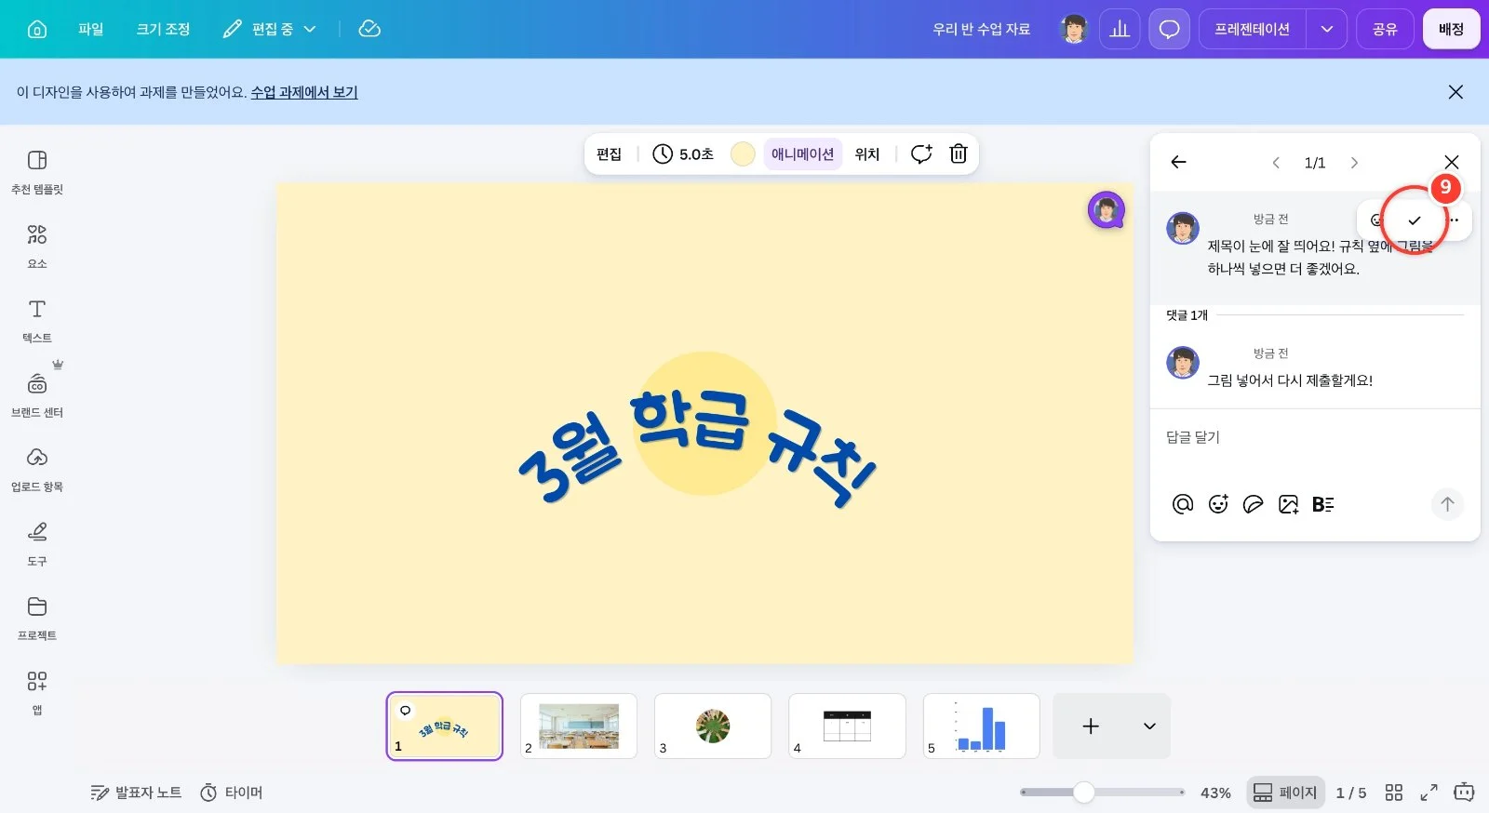Open the 브랜드 센터 panel
1489x813 pixels.
(x=37, y=395)
